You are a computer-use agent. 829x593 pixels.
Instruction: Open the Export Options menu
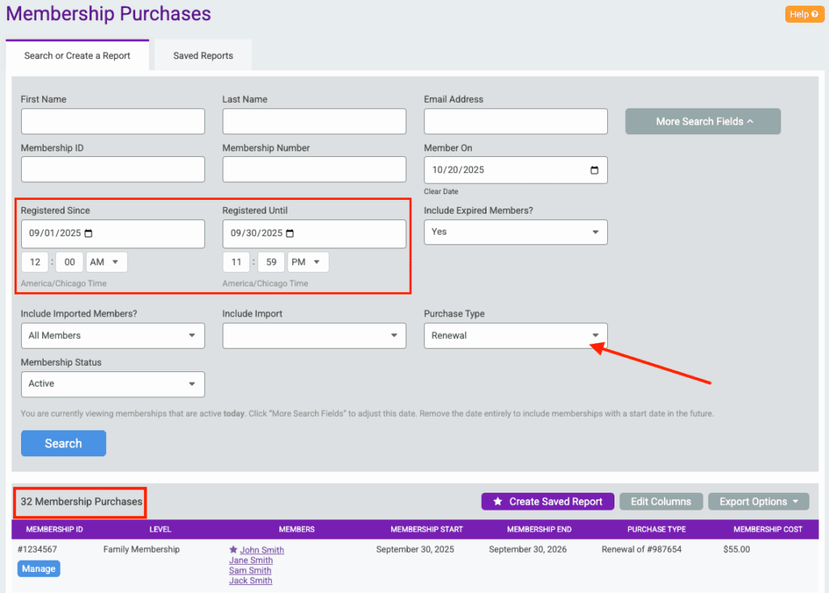point(759,502)
